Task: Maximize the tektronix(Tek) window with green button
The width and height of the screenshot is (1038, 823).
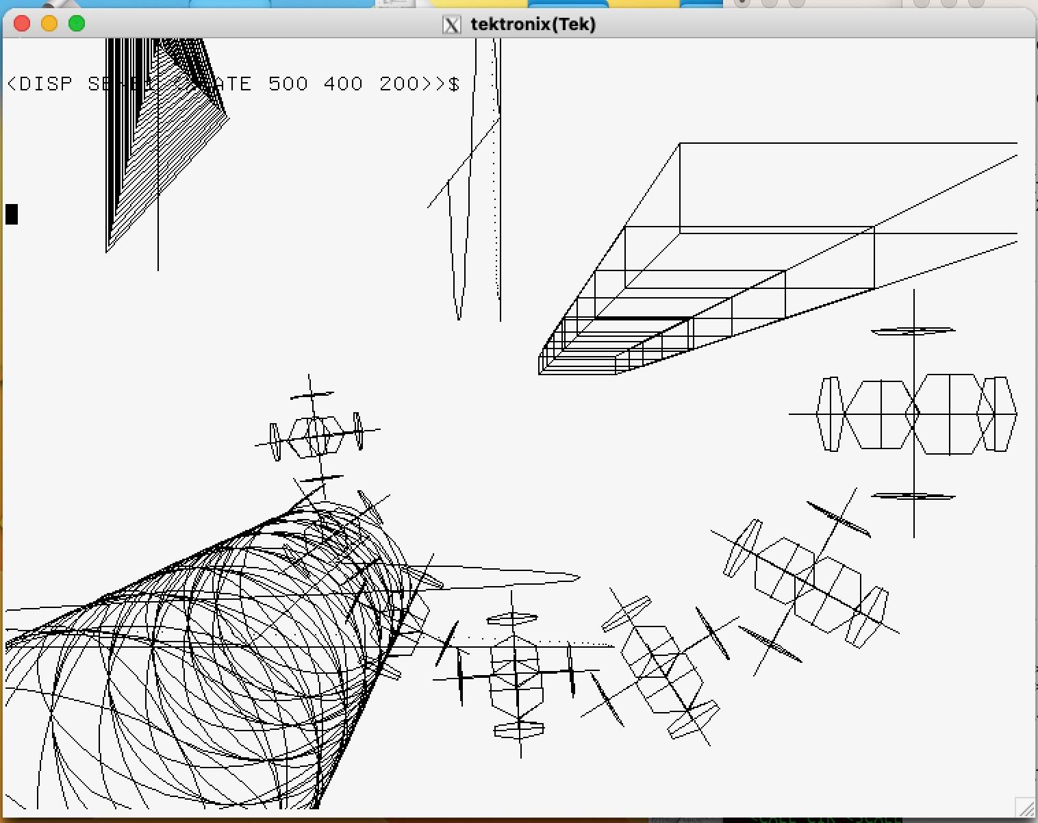Action: pos(77,24)
